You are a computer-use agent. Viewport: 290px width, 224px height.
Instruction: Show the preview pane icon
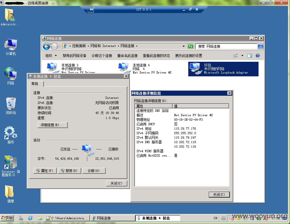click(x=250, y=56)
